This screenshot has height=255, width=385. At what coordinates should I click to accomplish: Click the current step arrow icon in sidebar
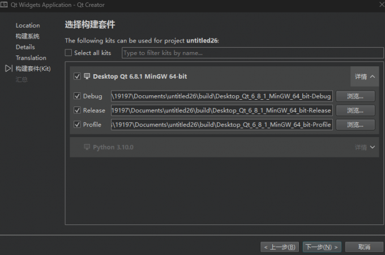tap(8, 69)
